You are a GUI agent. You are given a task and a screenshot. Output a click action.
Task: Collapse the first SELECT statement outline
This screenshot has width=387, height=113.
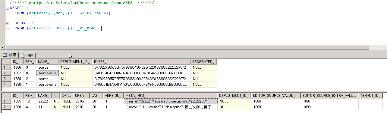[7, 8]
